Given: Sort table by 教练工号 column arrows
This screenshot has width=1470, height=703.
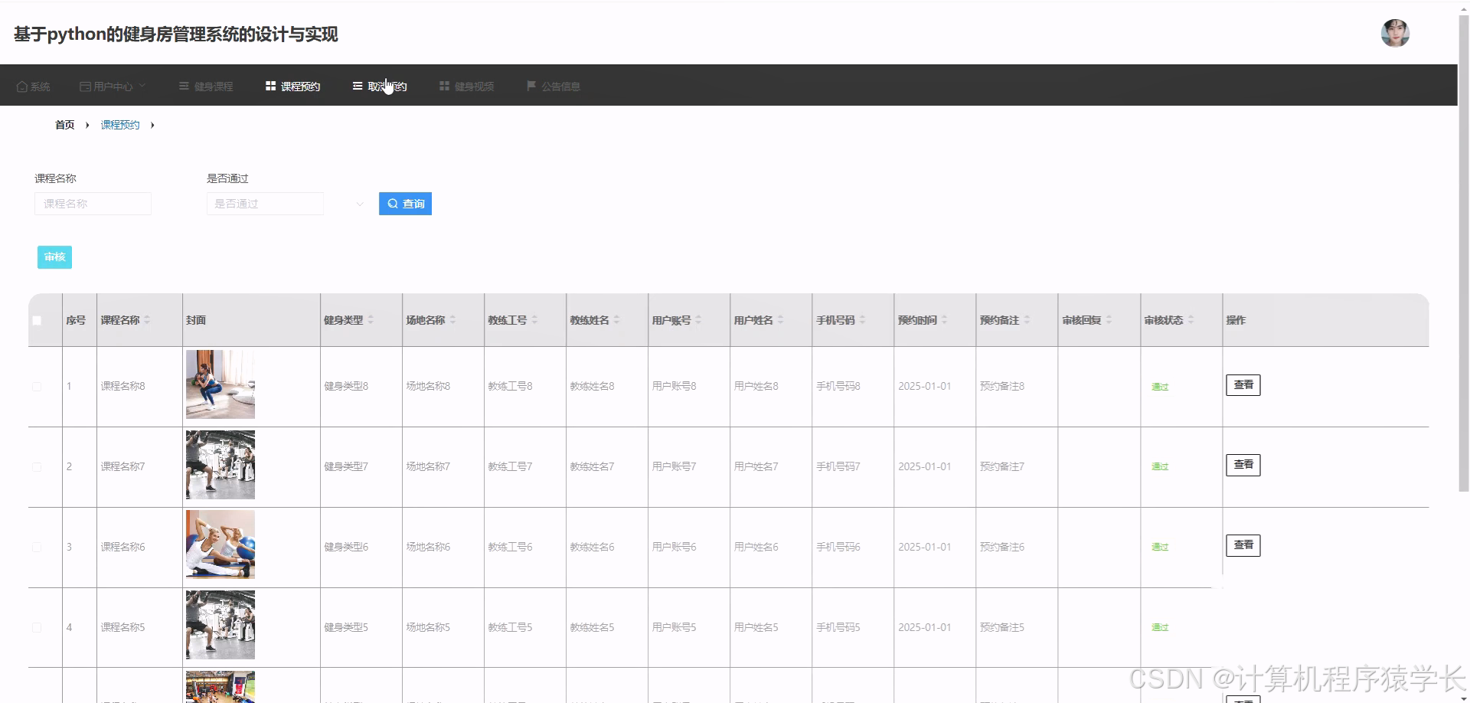Looking at the screenshot, I should 534,320.
